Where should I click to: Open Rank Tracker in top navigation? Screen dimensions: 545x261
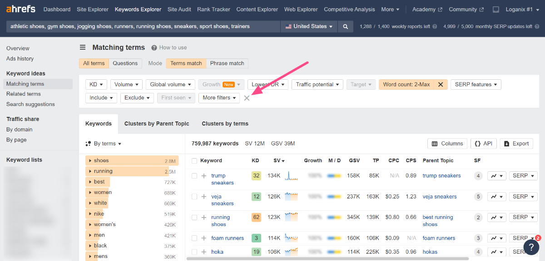[x=213, y=9]
